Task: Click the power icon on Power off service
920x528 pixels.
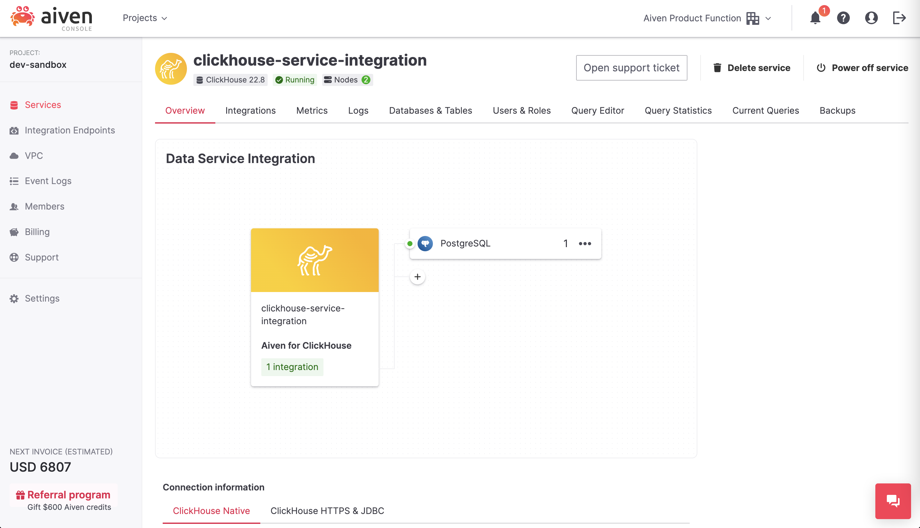Action: 821,68
